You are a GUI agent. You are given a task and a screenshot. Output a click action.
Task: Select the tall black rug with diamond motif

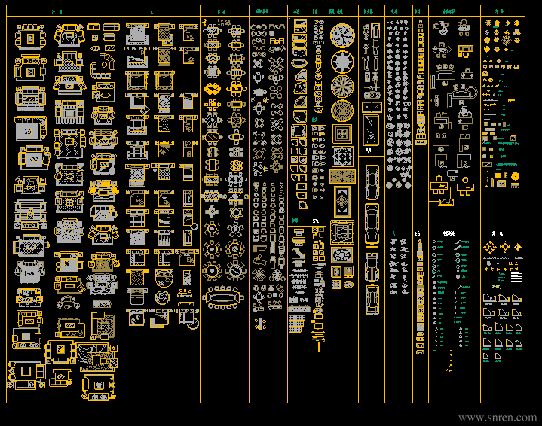[x=342, y=202]
